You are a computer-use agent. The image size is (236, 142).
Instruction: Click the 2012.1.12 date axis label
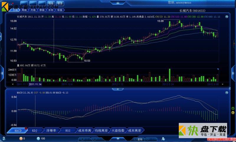tap(117, 84)
